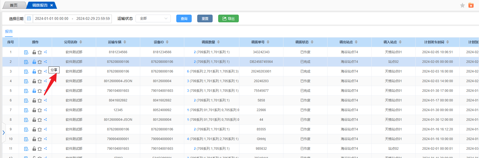
Task: Click the bell icon in row 7
Action: click(40, 110)
